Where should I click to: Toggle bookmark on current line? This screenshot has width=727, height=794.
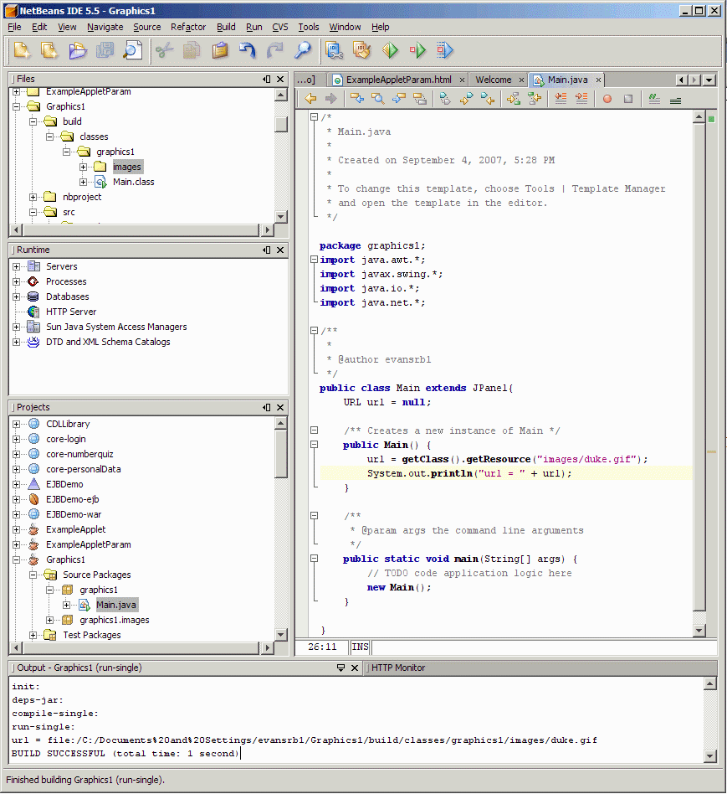[x=445, y=99]
